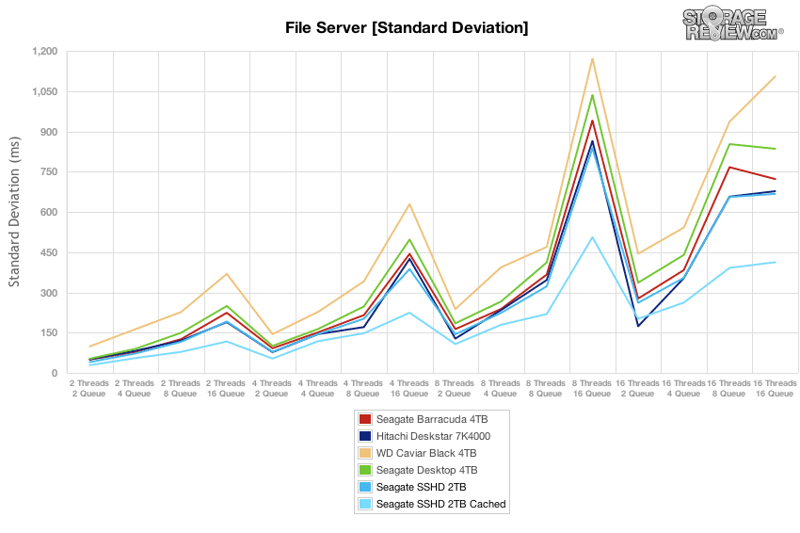
Task: Select the 'Seagate Desktop 4TB' legend label
Action: pyautogui.click(x=426, y=470)
